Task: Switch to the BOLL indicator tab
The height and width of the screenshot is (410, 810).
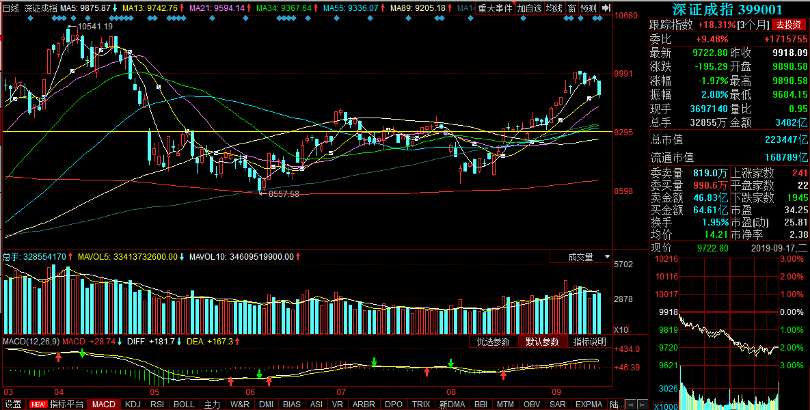Action: (184, 405)
